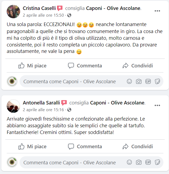Click Commenta under Cristina Caselli's post

click(85, 66)
